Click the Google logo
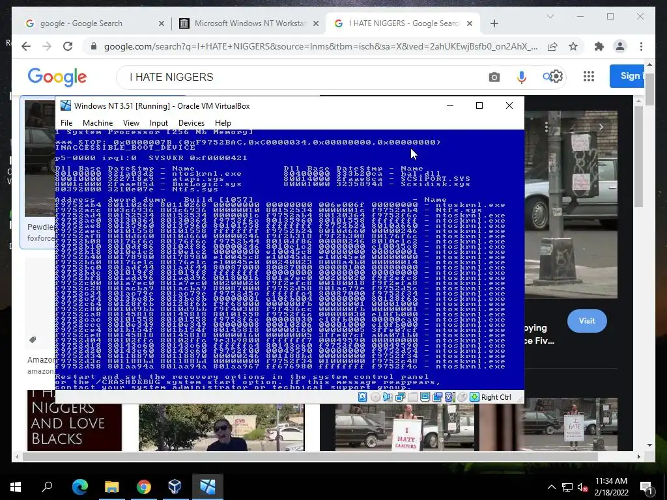The width and height of the screenshot is (667, 500). pos(57,77)
